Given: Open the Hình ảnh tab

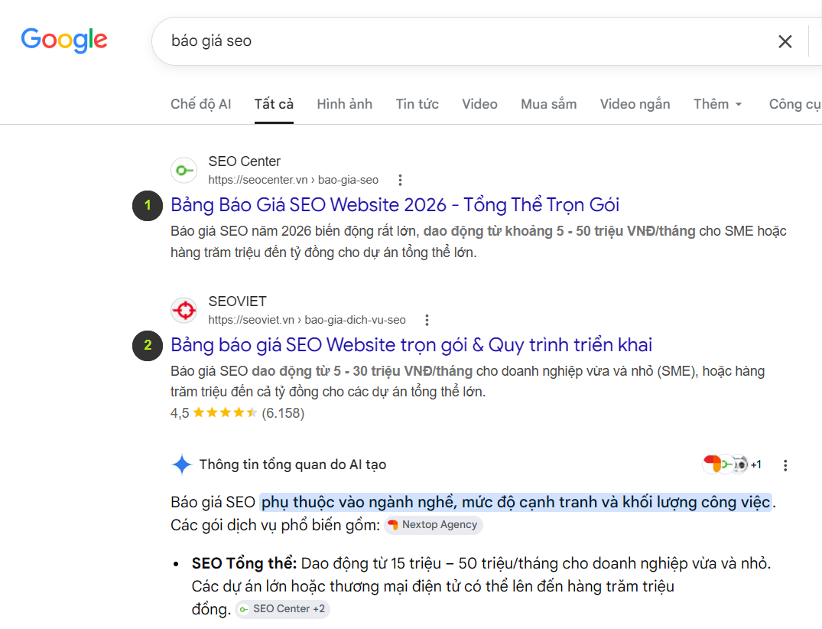Looking at the screenshot, I should pos(344,104).
